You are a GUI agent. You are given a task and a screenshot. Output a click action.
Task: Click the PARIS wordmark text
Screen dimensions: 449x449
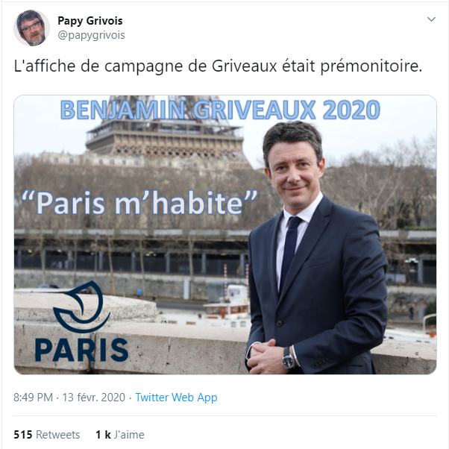(81, 350)
